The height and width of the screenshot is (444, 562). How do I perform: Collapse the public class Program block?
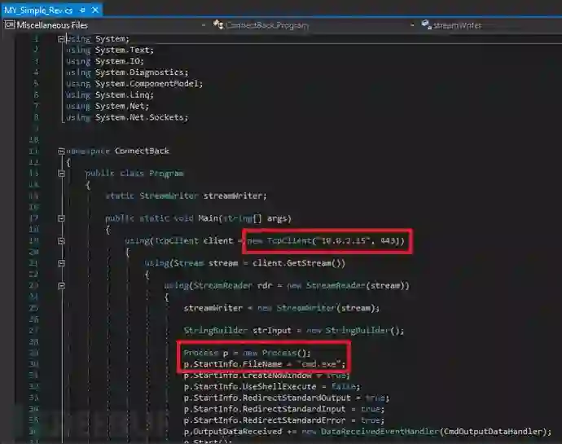[x=61, y=174]
